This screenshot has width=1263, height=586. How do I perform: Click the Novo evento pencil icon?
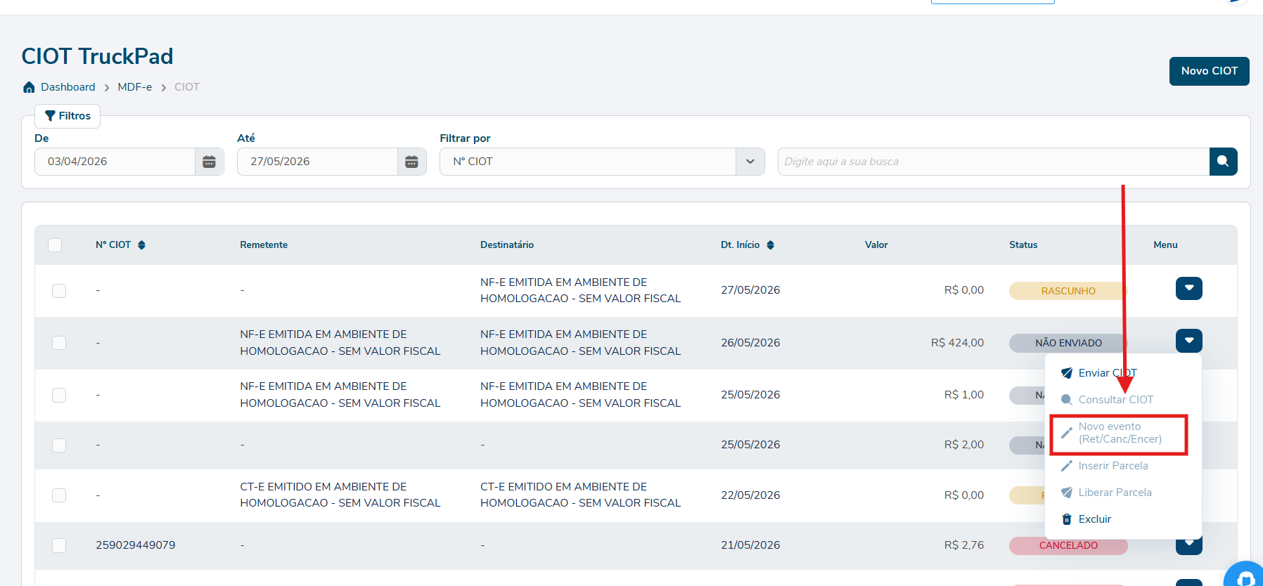tap(1067, 433)
